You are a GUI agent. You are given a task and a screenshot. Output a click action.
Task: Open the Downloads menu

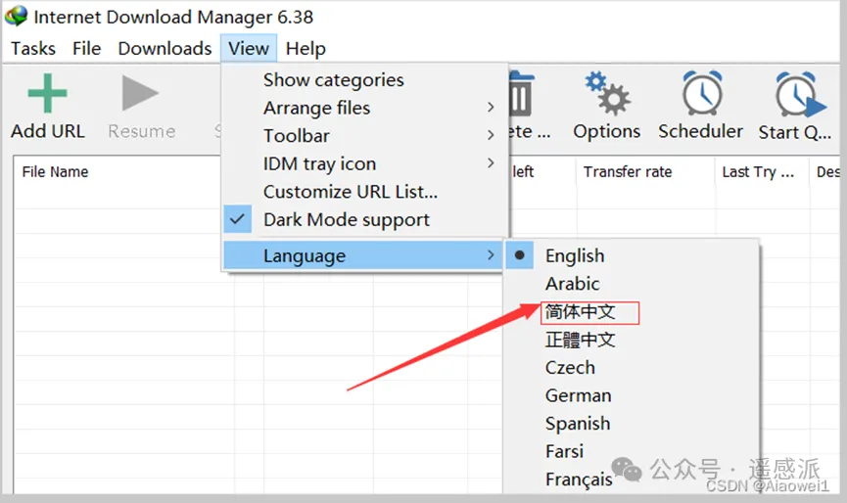pos(165,49)
